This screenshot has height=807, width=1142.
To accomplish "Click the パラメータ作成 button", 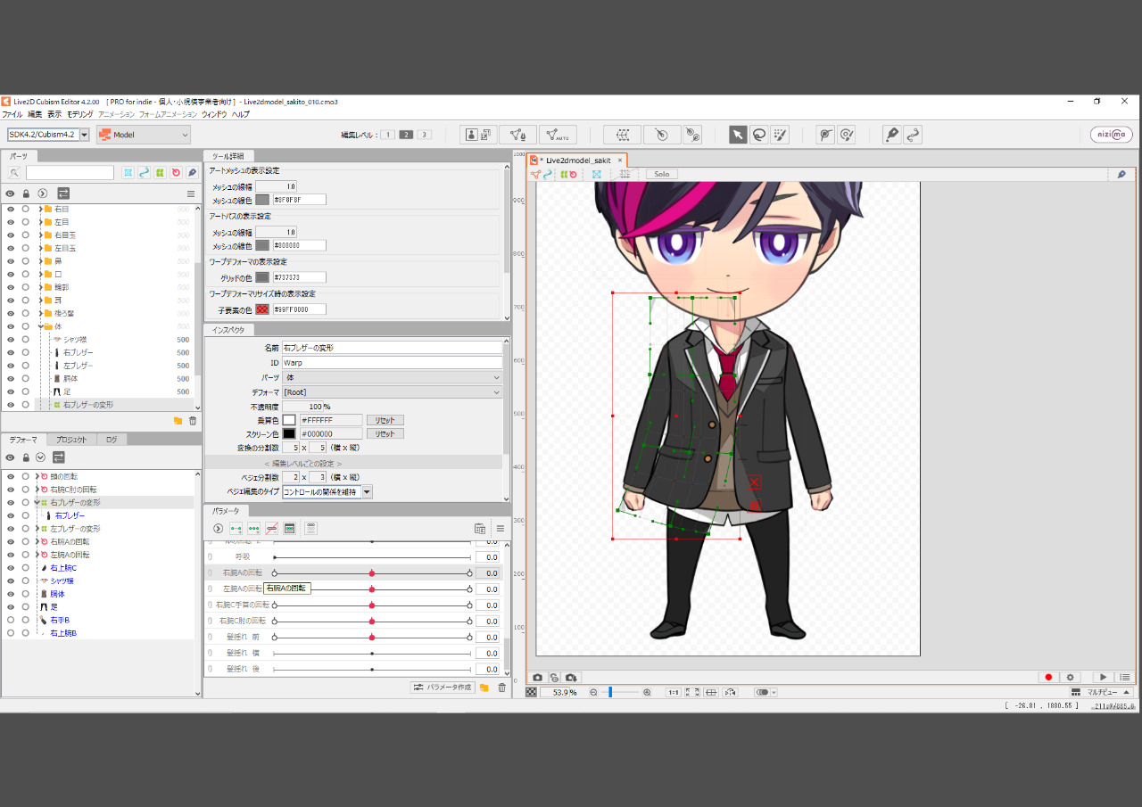I will tap(442, 688).
